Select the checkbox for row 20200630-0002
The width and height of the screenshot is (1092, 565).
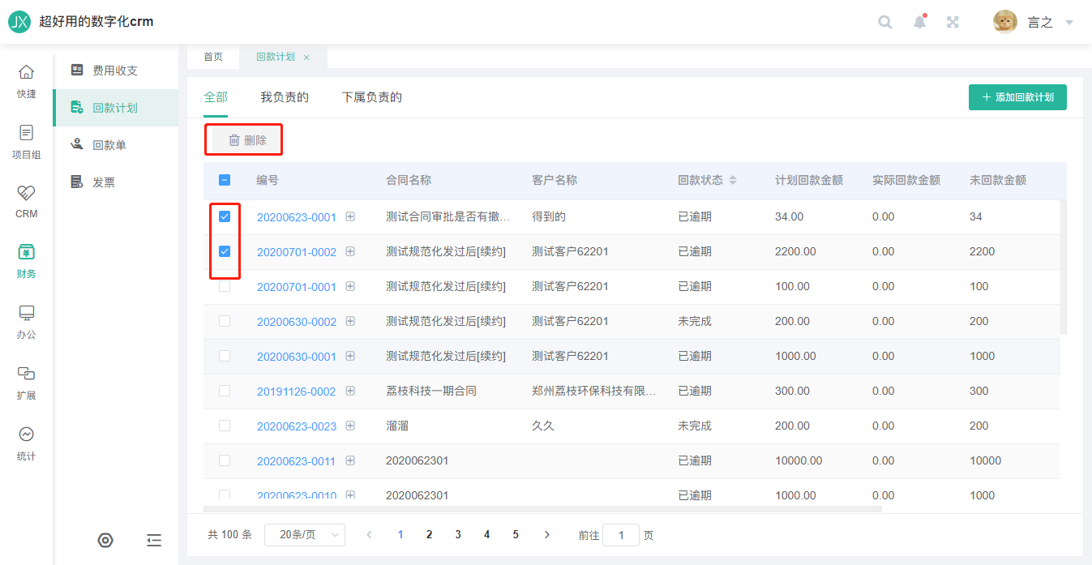(x=225, y=321)
